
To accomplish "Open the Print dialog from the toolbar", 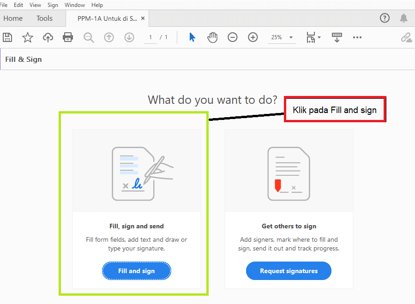I will click(x=68, y=37).
